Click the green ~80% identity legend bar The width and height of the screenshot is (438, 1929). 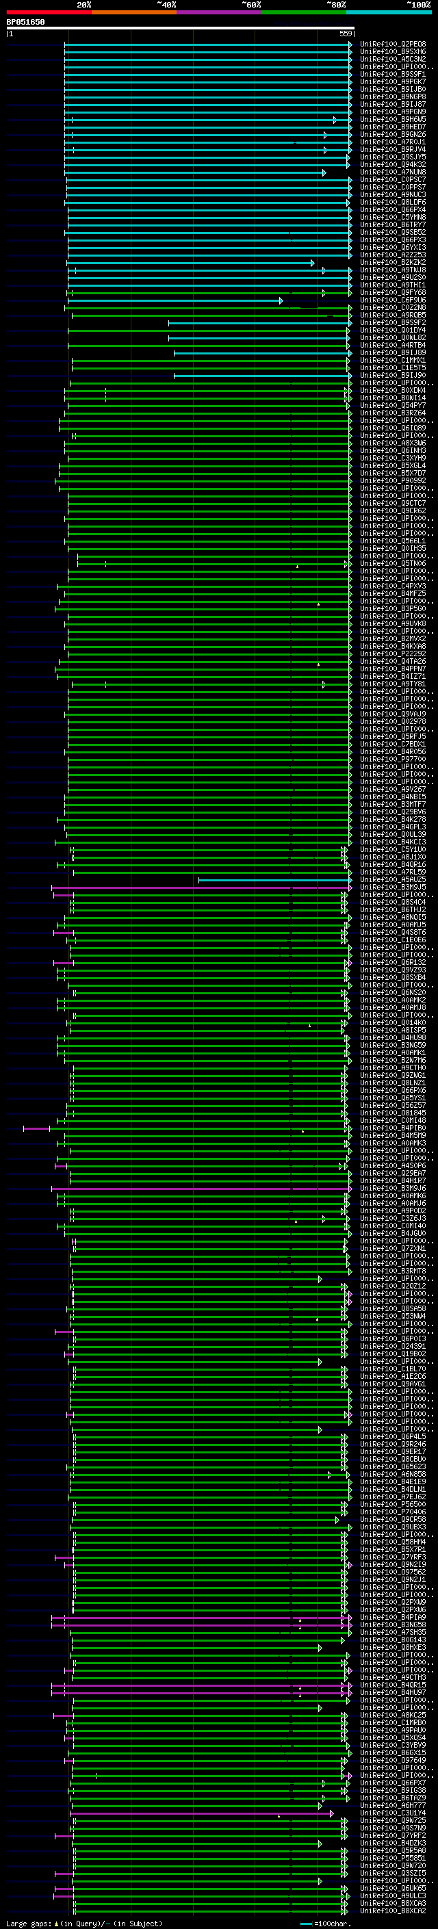pos(304,12)
